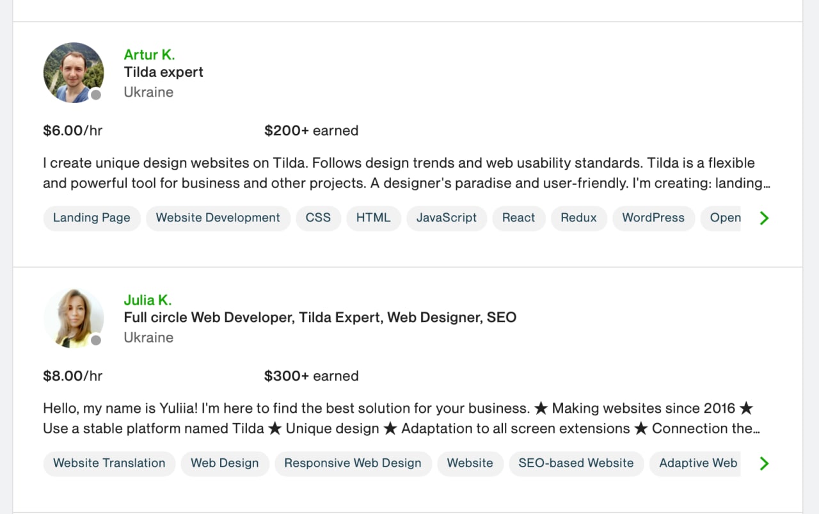This screenshot has width=819, height=514.
Task: Open Artur K.'s profile photo
Action: coord(74,72)
